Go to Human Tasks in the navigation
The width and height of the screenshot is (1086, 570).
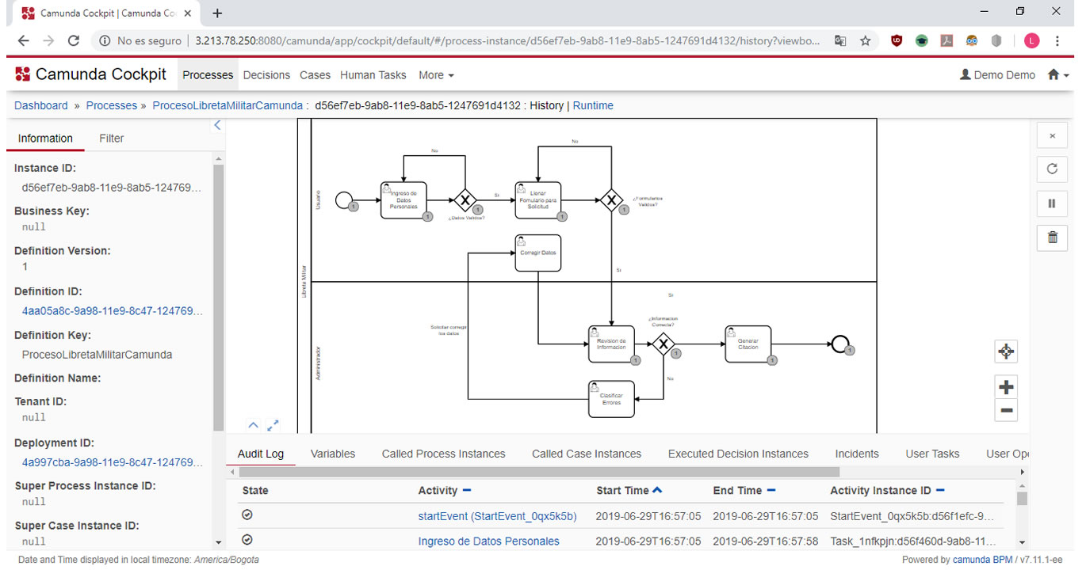[373, 74]
